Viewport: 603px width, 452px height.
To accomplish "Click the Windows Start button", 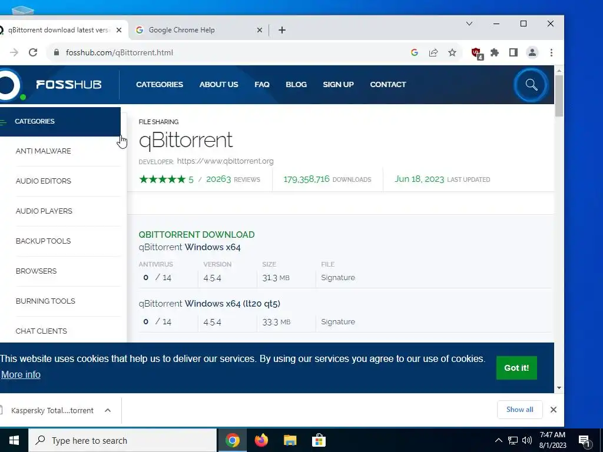I will 14,440.
